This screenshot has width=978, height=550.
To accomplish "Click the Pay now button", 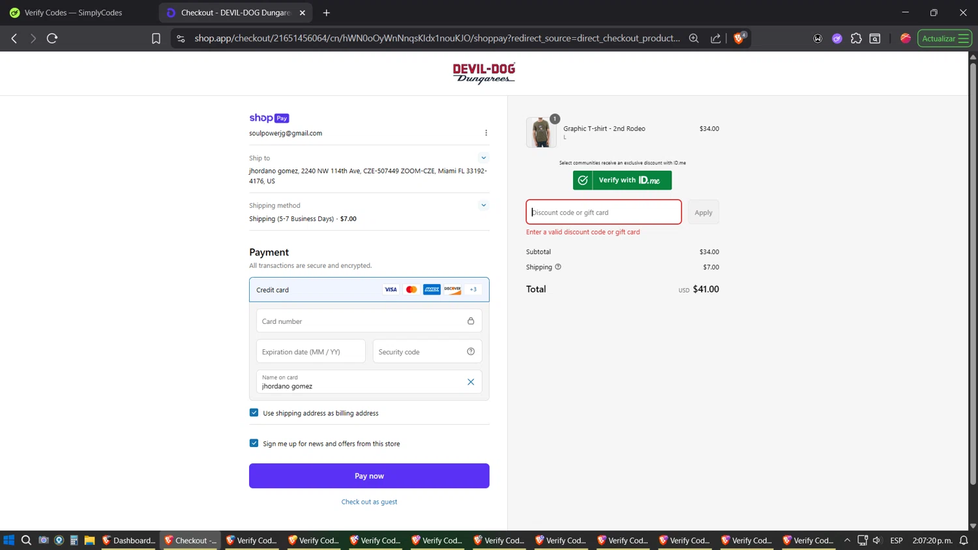I will tap(369, 476).
